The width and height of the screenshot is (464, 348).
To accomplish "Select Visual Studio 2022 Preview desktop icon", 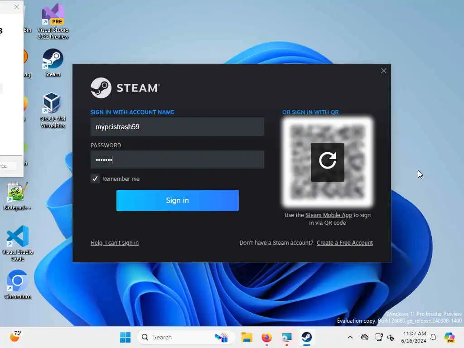I will click(x=53, y=21).
